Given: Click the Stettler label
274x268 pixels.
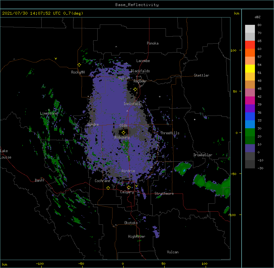Looking at the screenshot, I should (202, 75).
